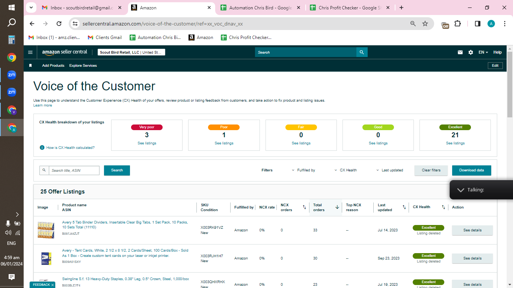Open the Chrome profile avatar A
Viewport: 513px width, 288px height.
(x=491, y=24)
